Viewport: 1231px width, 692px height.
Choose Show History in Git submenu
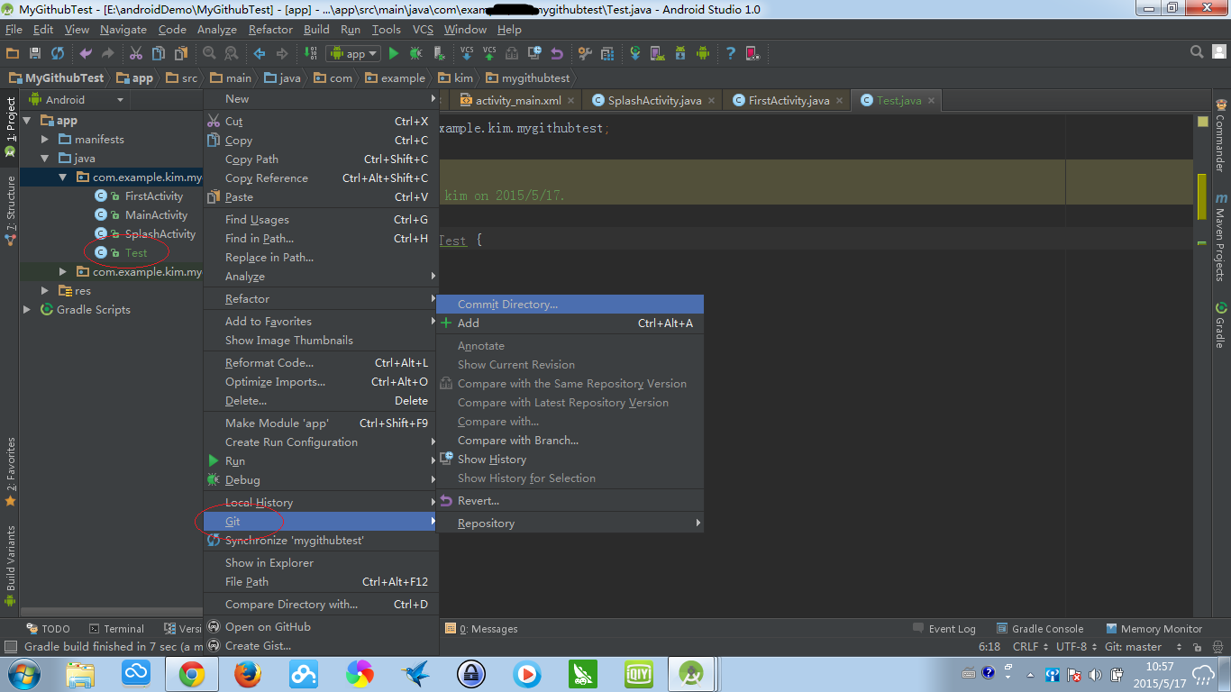[x=570, y=460]
